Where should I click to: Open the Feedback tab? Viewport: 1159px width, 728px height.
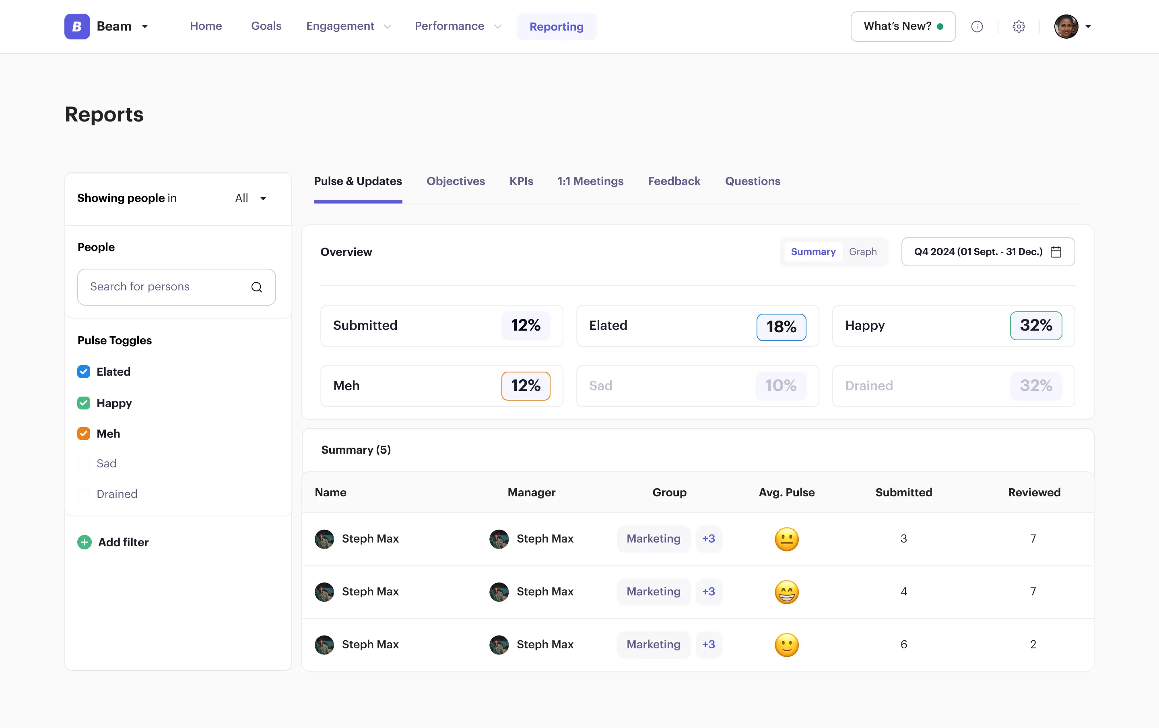pyautogui.click(x=674, y=181)
